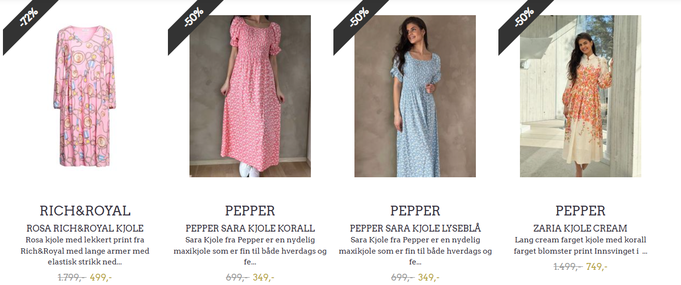Click the -50% badge on the light blue dress
681x285 pixels.
(359, 21)
